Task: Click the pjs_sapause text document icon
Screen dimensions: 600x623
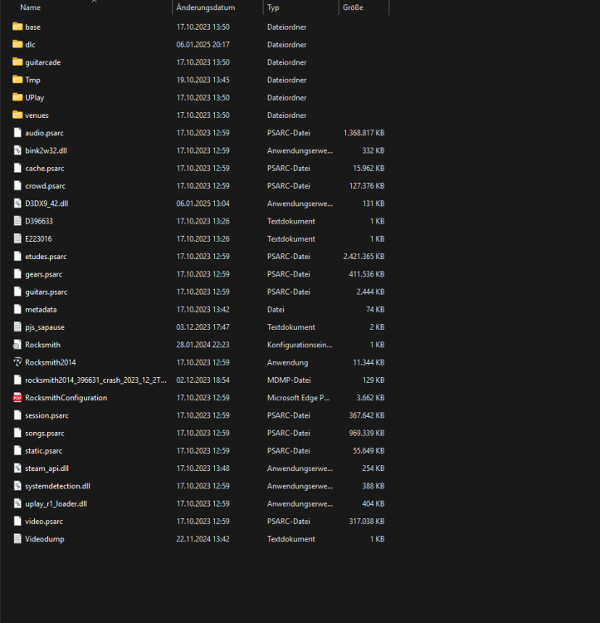Action: (x=17, y=327)
